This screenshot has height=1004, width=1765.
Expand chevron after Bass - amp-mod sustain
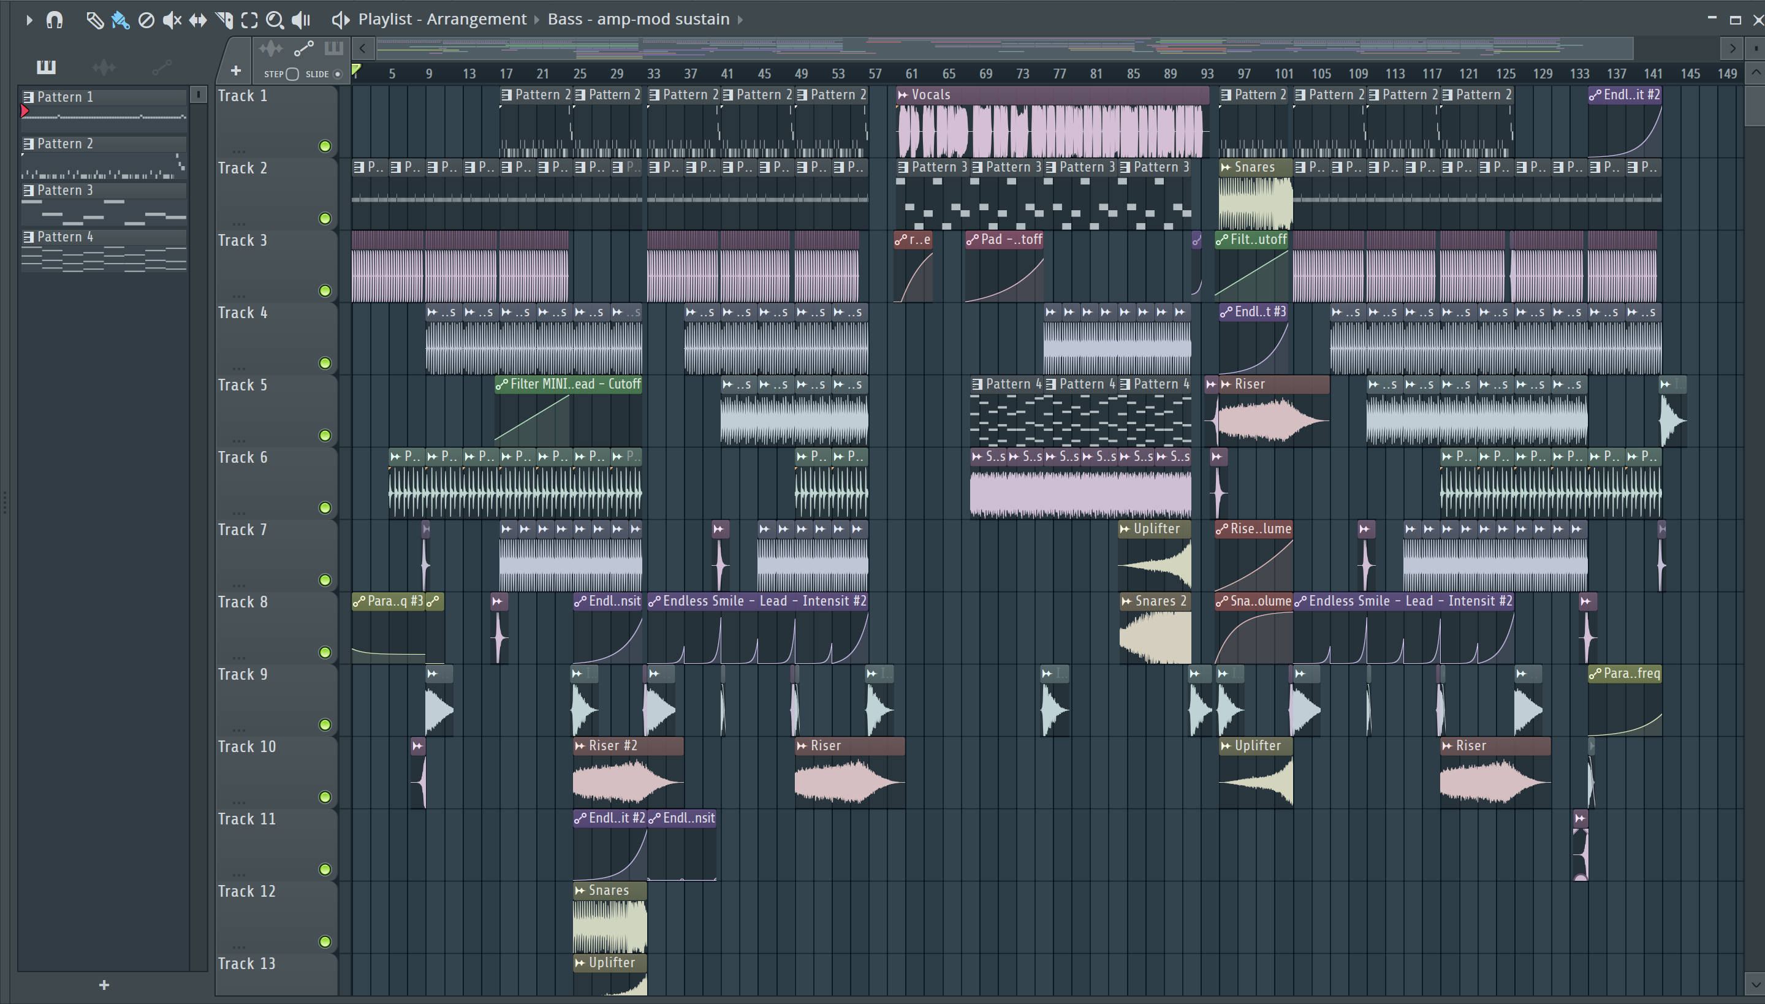(740, 20)
